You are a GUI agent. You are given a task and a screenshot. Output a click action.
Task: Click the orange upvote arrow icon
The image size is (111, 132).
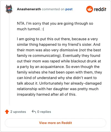coord(7,112)
